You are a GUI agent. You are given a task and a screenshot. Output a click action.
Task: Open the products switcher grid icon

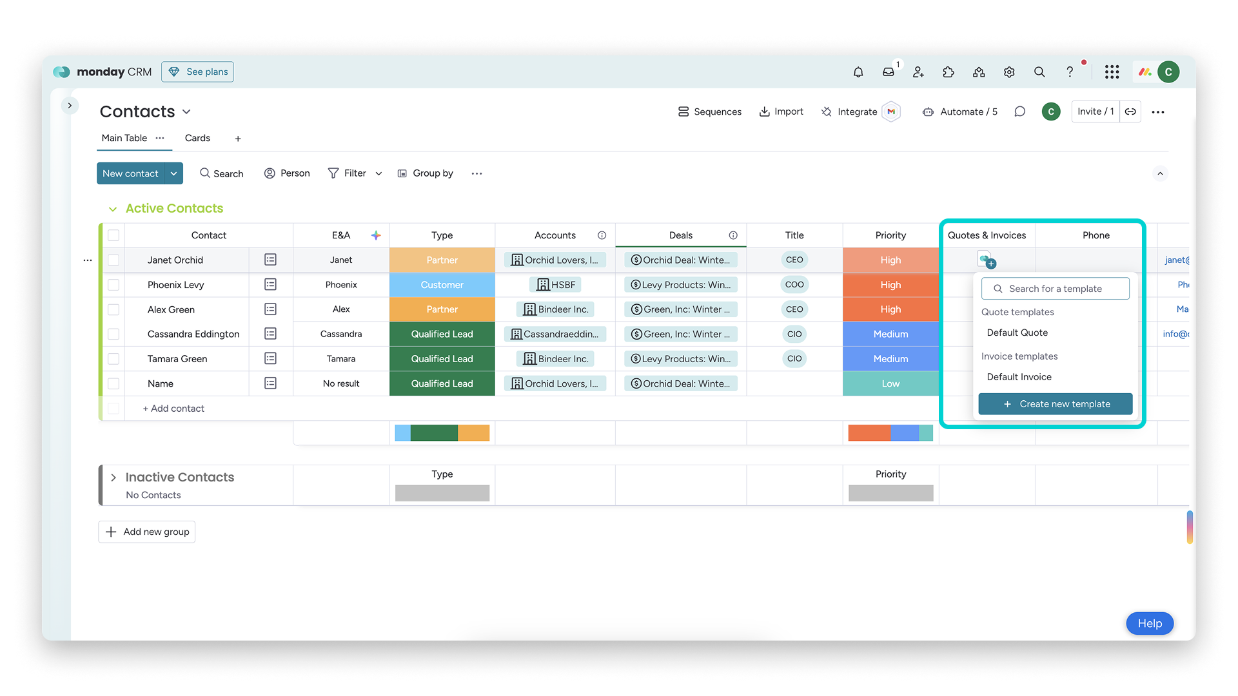tap(1112, 72)
